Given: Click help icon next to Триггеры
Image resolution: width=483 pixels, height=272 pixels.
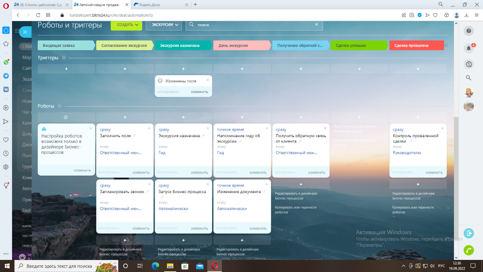Looking at the screenshot, I should [64, 58].
